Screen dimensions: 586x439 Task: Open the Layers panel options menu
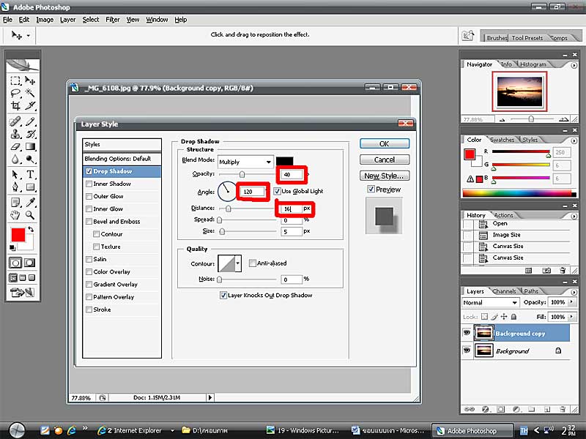click(574, 292)
